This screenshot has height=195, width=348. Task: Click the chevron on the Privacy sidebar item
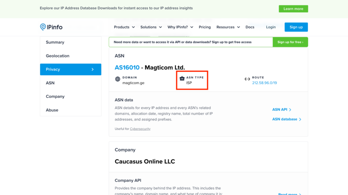[x=92, y=70]
